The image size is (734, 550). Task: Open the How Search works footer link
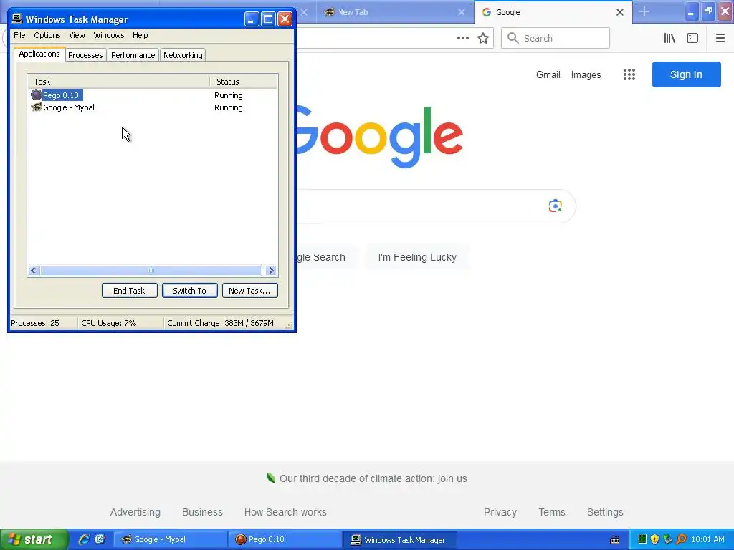285,512
